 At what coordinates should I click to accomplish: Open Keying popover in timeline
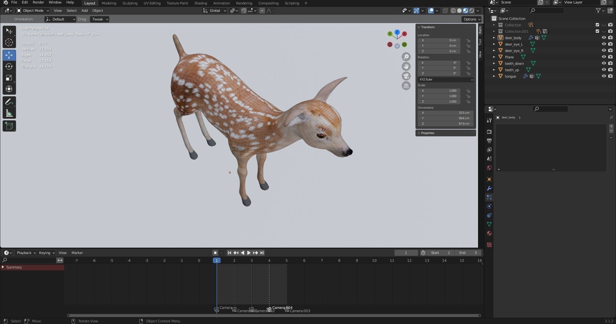(47, 253)
